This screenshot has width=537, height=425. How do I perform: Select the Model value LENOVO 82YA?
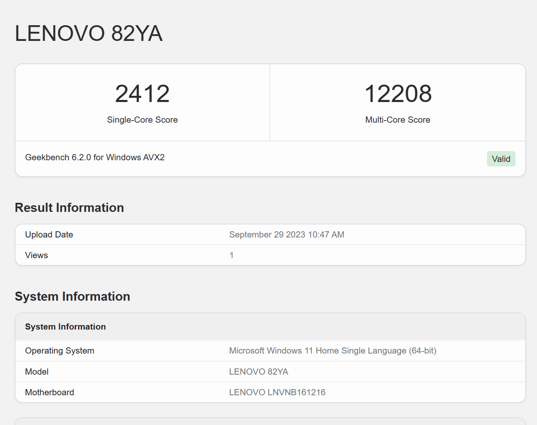pyautogui.click(x=259, y=372)
